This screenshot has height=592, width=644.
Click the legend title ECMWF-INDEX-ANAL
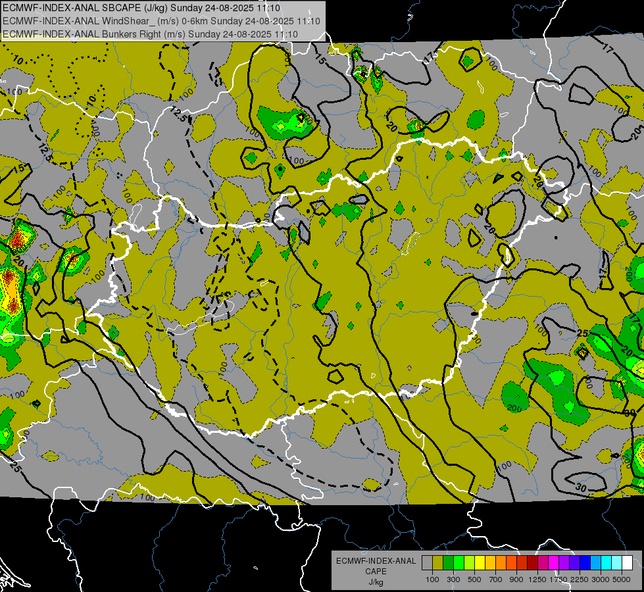(x=376, y=561)
